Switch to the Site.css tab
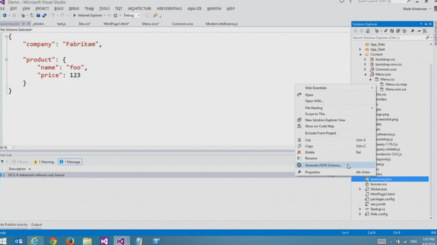Image resolution: width=437 pixels, height=245 pixels. pyautogui.click(x=84, y=24)
